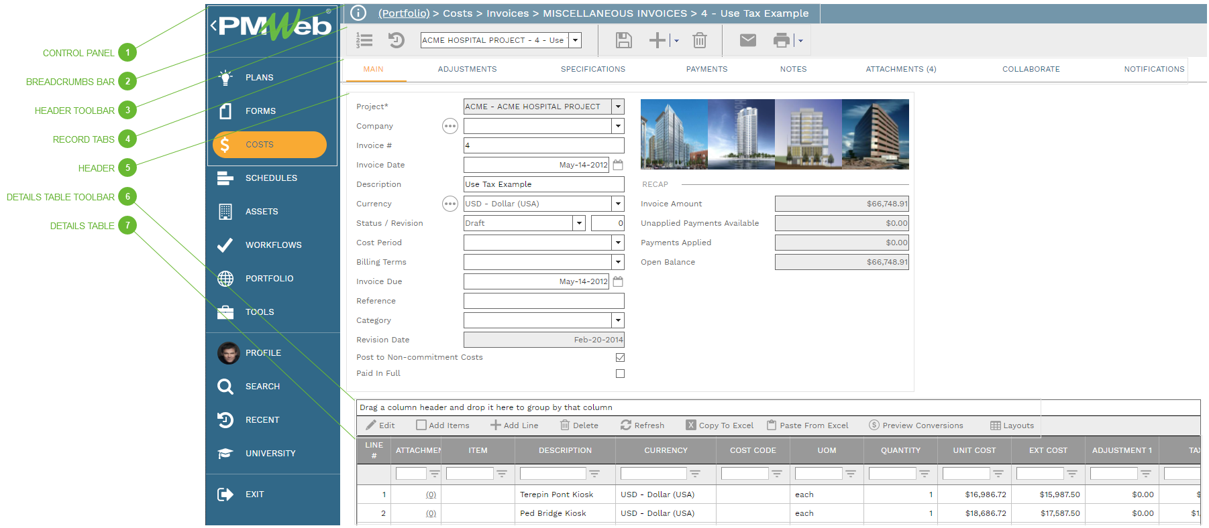Click Edit in details table toolbar
The image size is (1209, 528).
pyautogui.click(x=380, y=425)
